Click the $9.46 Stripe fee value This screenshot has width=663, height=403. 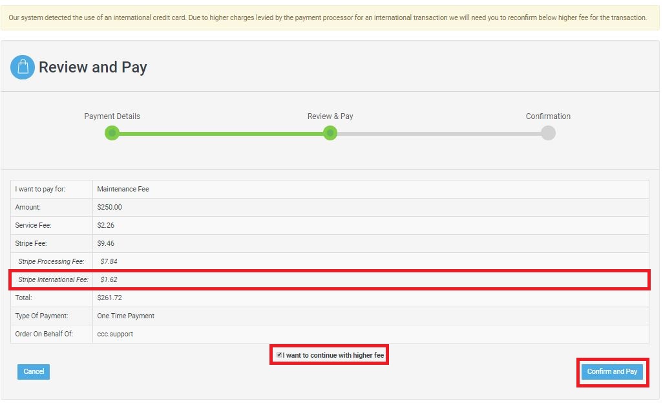pos(106,243)
